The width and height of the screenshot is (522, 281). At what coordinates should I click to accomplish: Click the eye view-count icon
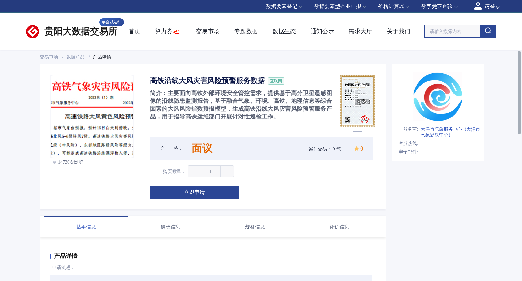tap(54, 162)
